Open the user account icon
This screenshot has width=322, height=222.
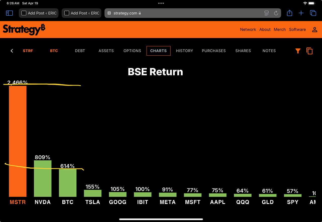coord(314,29)
